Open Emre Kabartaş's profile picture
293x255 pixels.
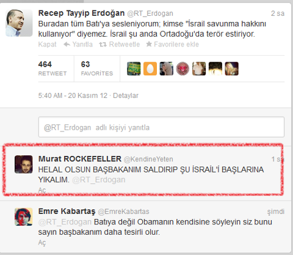tap(24, 216)
